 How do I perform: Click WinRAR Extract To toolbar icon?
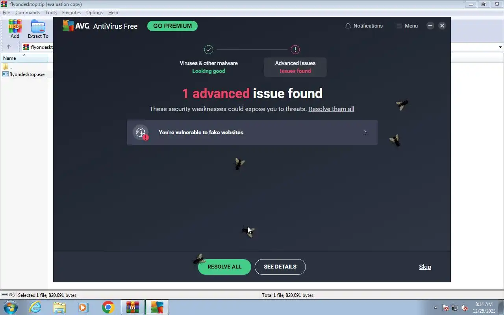pos(38,29)
